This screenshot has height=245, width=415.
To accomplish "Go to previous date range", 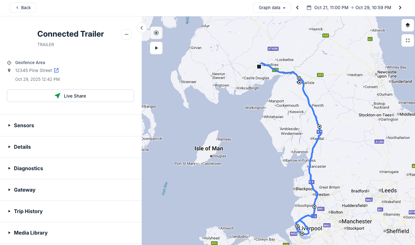I will coord(297,8).
